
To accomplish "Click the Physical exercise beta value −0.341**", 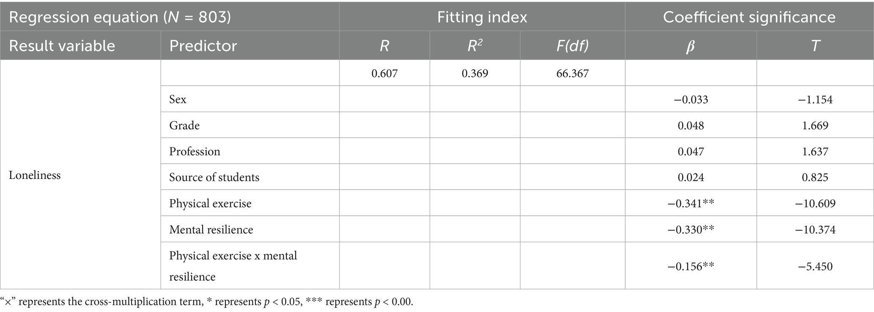I will coord(691,203).
